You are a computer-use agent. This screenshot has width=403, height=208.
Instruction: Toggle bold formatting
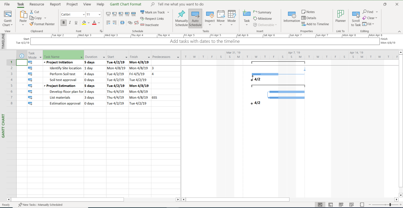click(63, 23)
